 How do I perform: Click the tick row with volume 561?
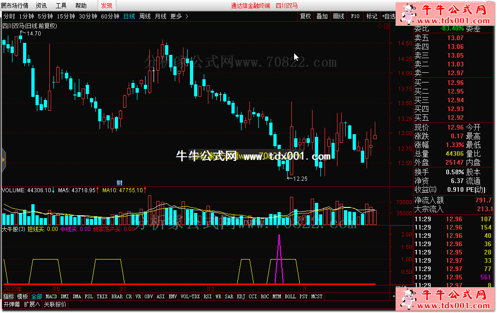[453, 277]
